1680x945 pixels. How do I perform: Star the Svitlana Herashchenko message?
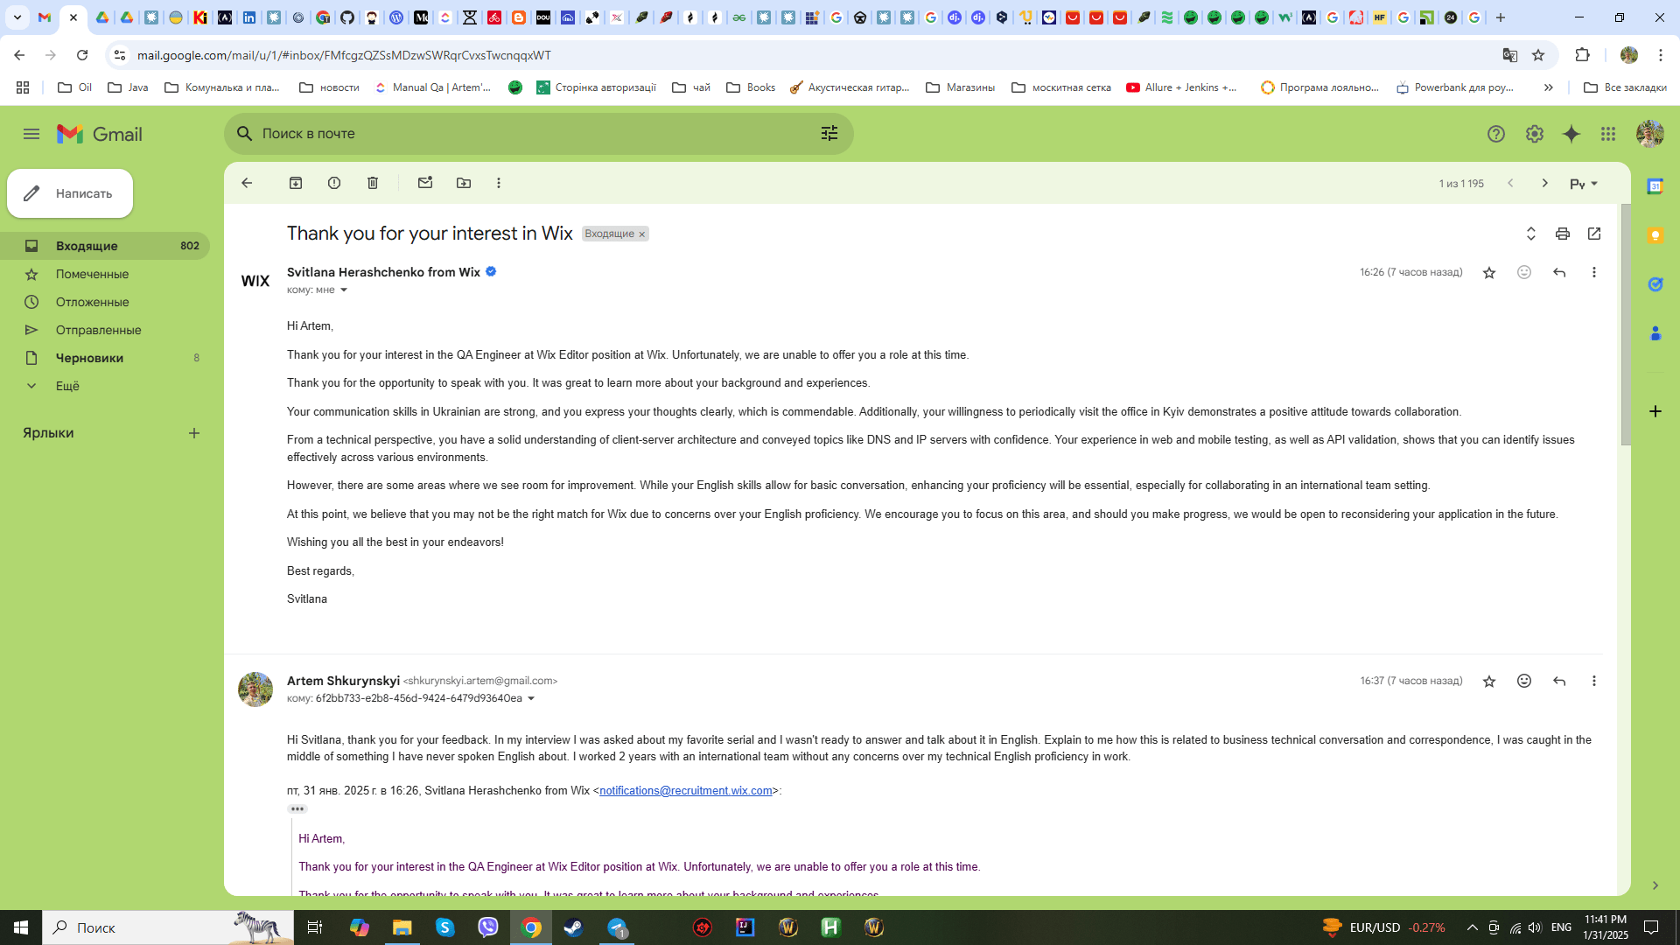coord(1489,273)
